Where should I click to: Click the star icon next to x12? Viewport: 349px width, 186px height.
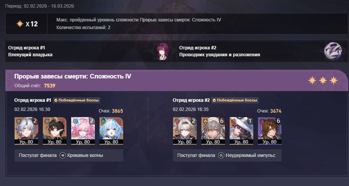pos(20,24)
